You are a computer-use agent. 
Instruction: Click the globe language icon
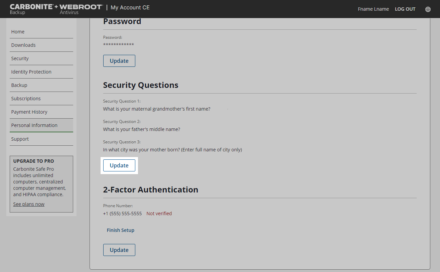click(x=428, y=9)
